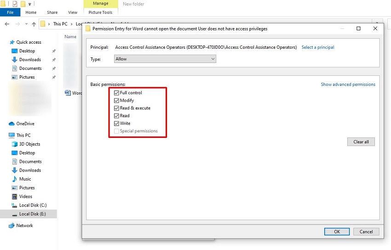The height and width of the screenshot is (250, 391).
Task: Open the Type dropdown set to Allow
Action: (165, 59)
